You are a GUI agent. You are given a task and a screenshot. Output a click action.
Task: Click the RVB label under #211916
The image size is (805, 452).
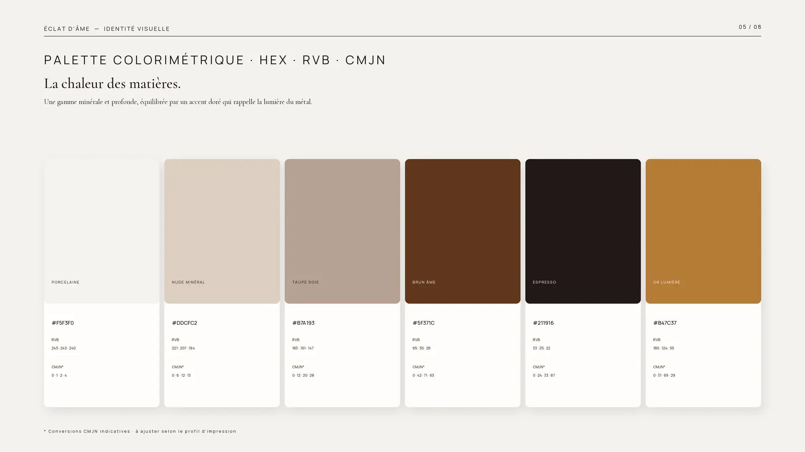point(536,340)
